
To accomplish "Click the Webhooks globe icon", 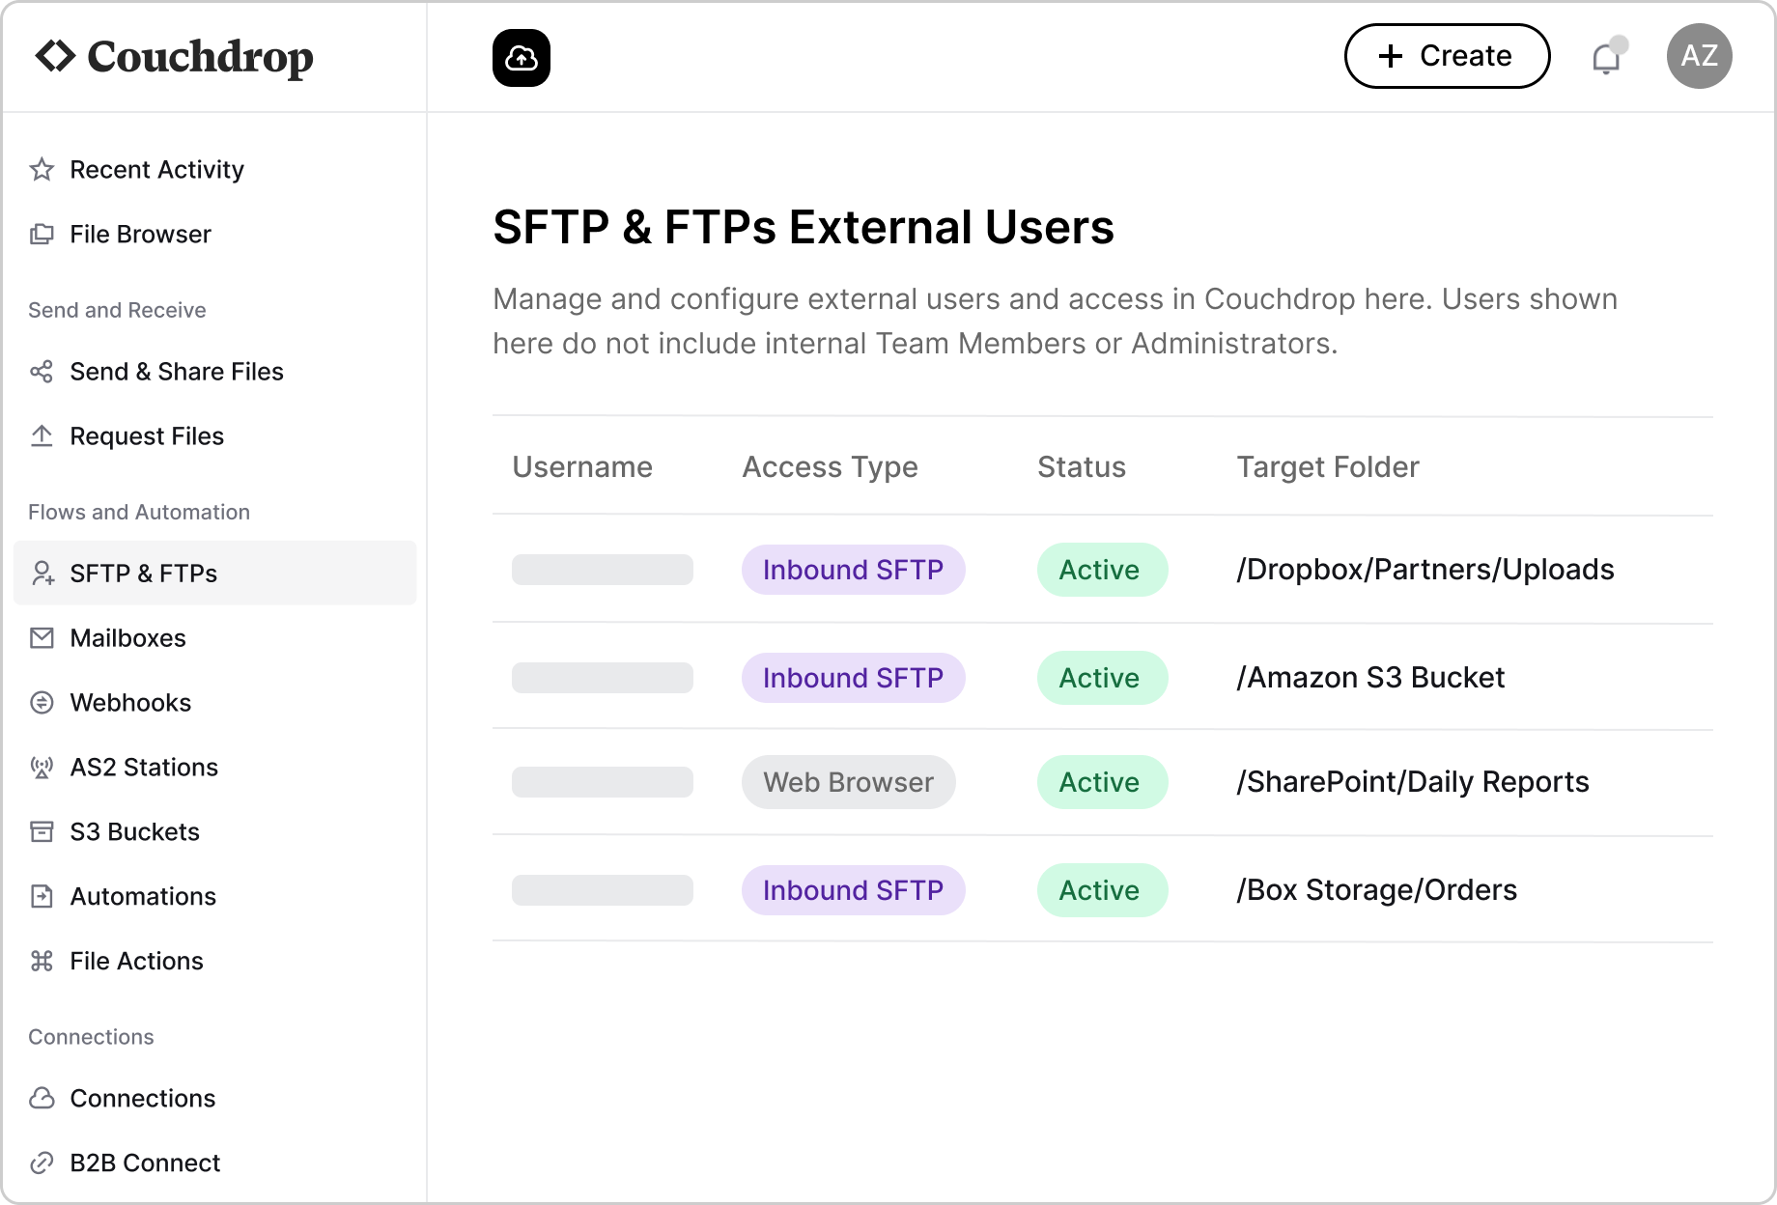I will coord(41,702).
